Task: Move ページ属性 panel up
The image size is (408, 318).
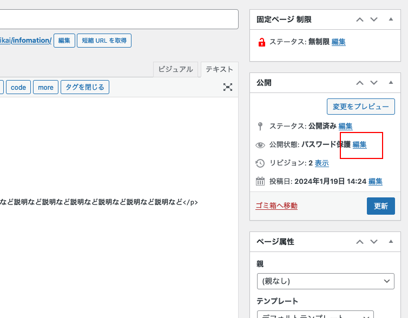Action: pyautogui.click(x=360, y=242)
